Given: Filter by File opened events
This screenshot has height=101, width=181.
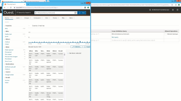Looking at the screenshot, I should click(8, 52).
